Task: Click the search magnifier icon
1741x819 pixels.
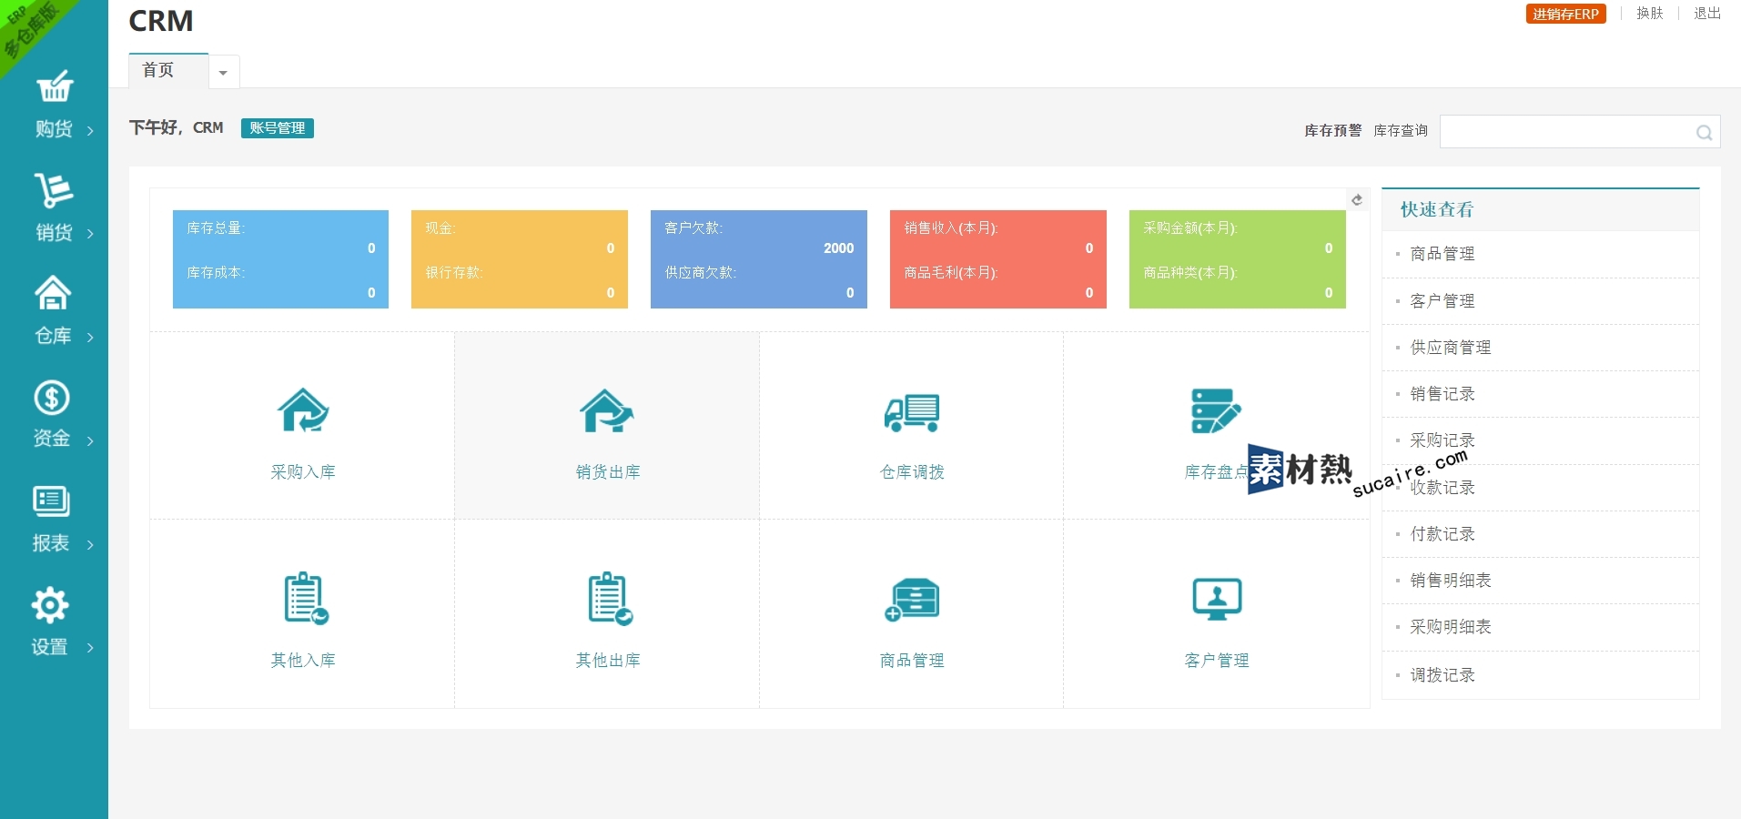Action: click(x=1704, y=133)
